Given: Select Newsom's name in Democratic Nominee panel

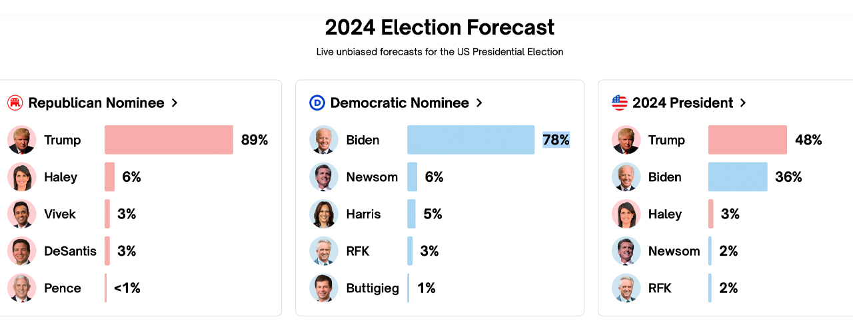Looking at the screenshot, I should 372,177.
